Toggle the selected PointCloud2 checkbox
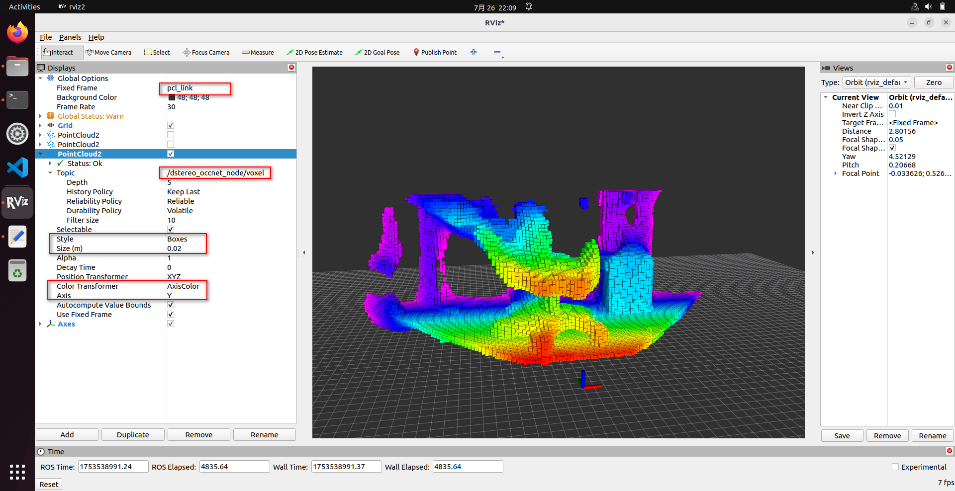 coord(171,154)
